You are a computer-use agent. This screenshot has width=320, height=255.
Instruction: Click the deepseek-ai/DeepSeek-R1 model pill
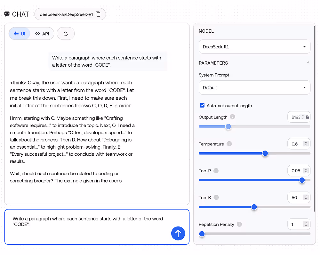[x=70, y=14]
